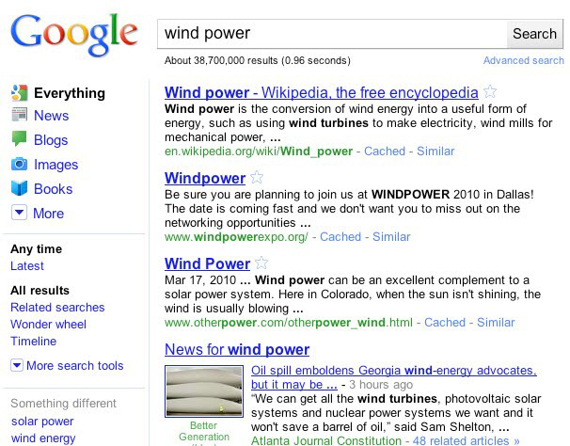This screenshot has height=446, width=570.
Task: Click the www.windpowerexpo.org URL text
Action: tap(236, 237)
